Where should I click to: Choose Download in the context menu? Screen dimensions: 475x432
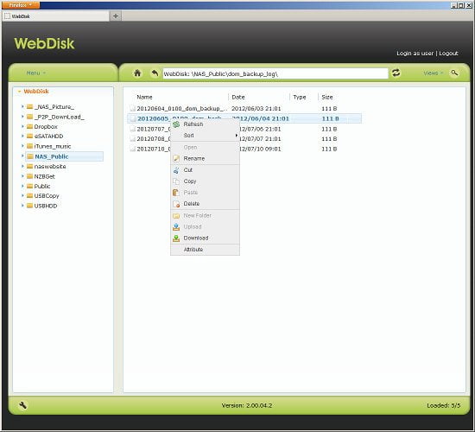(x=205, y=238)
